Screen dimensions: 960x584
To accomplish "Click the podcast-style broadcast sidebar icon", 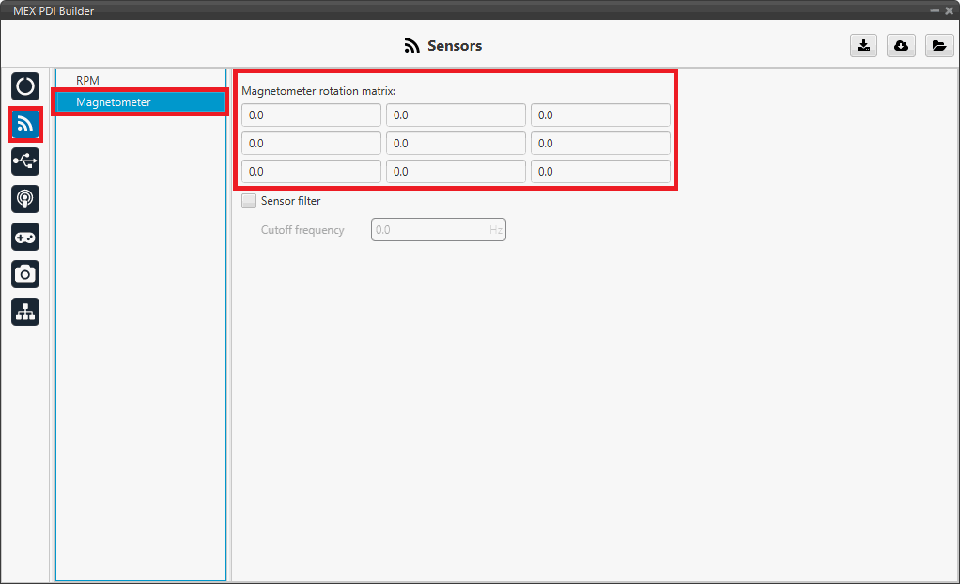I will (25, 199).
